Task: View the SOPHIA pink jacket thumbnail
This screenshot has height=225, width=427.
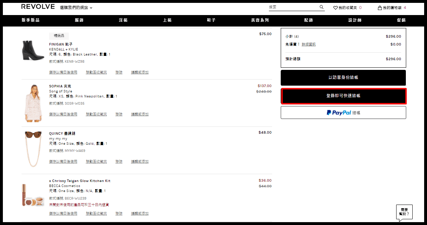Action: pos(33,103)
